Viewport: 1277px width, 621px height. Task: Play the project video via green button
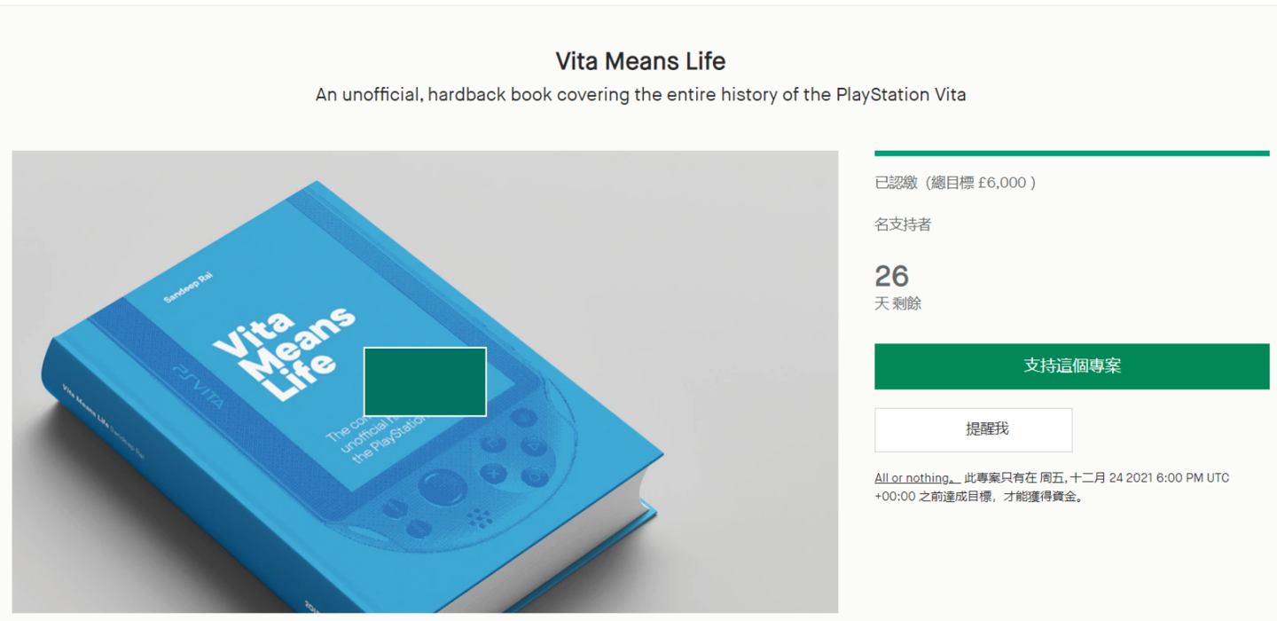click(x=425, y=381)
